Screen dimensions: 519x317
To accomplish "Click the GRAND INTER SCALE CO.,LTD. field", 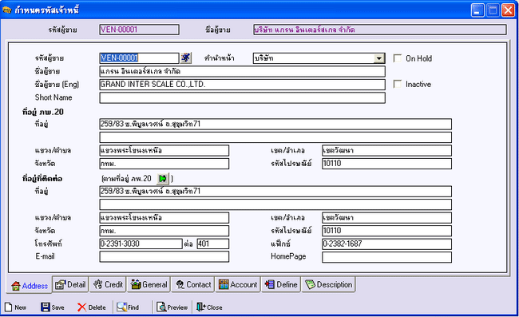I will 242,85.
